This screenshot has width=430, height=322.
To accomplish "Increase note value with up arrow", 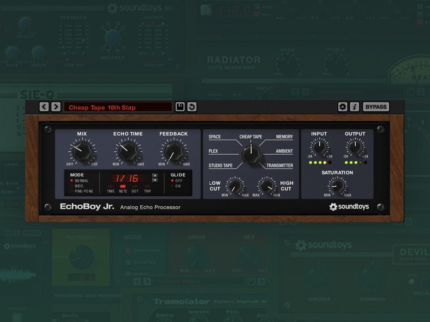I will (x=155, y=175).
